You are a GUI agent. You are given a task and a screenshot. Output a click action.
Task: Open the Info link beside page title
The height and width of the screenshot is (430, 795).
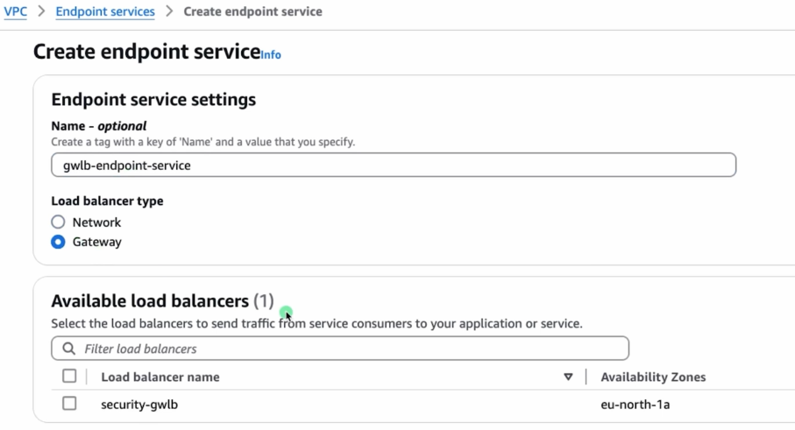[x=271, y=54]
